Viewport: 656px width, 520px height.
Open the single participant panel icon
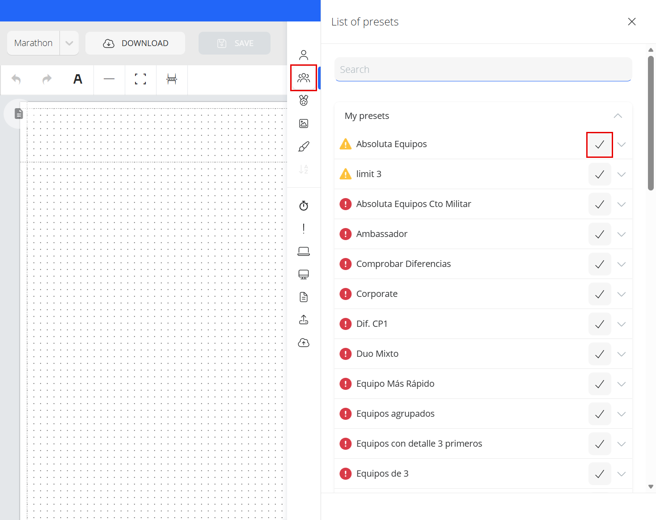pyautogui.click(x=304, y=55)
